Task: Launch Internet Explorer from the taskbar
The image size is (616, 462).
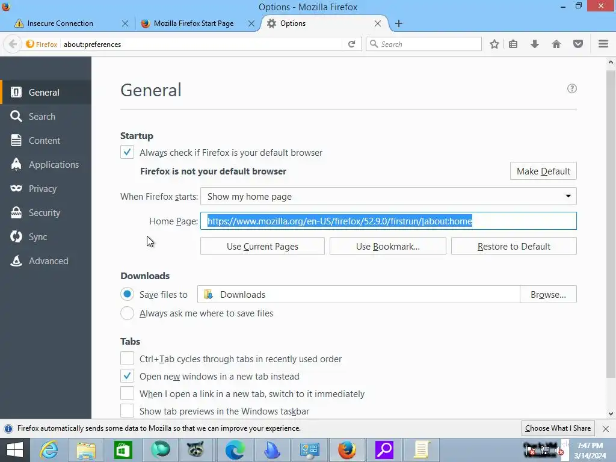Action: coord(49,450)
